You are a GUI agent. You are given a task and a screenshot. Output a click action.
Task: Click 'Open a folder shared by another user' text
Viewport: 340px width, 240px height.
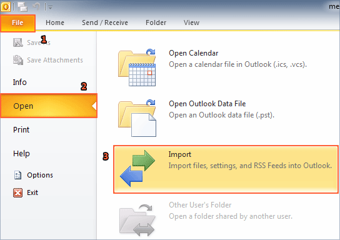231,216
